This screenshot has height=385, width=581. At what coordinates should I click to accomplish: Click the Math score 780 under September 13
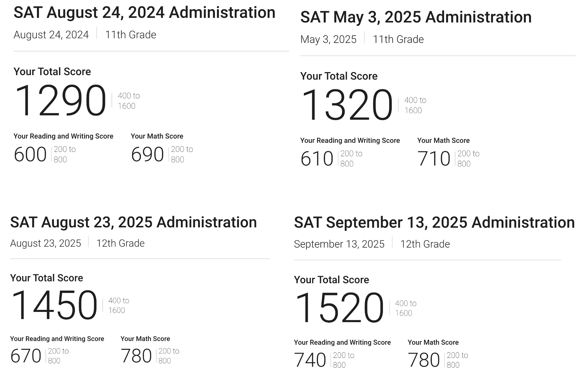[x=424, y=360]
